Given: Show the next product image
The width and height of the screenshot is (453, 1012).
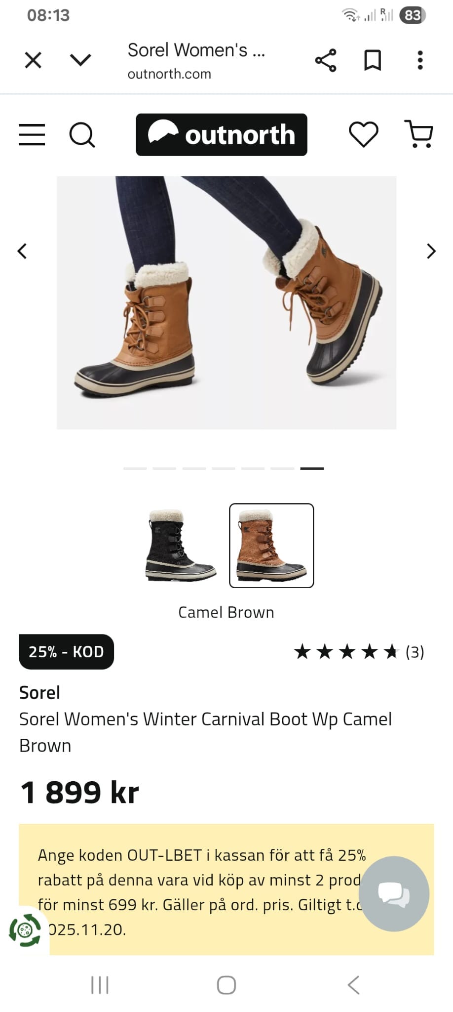Looking at the screenshot, I should point(431,251).
